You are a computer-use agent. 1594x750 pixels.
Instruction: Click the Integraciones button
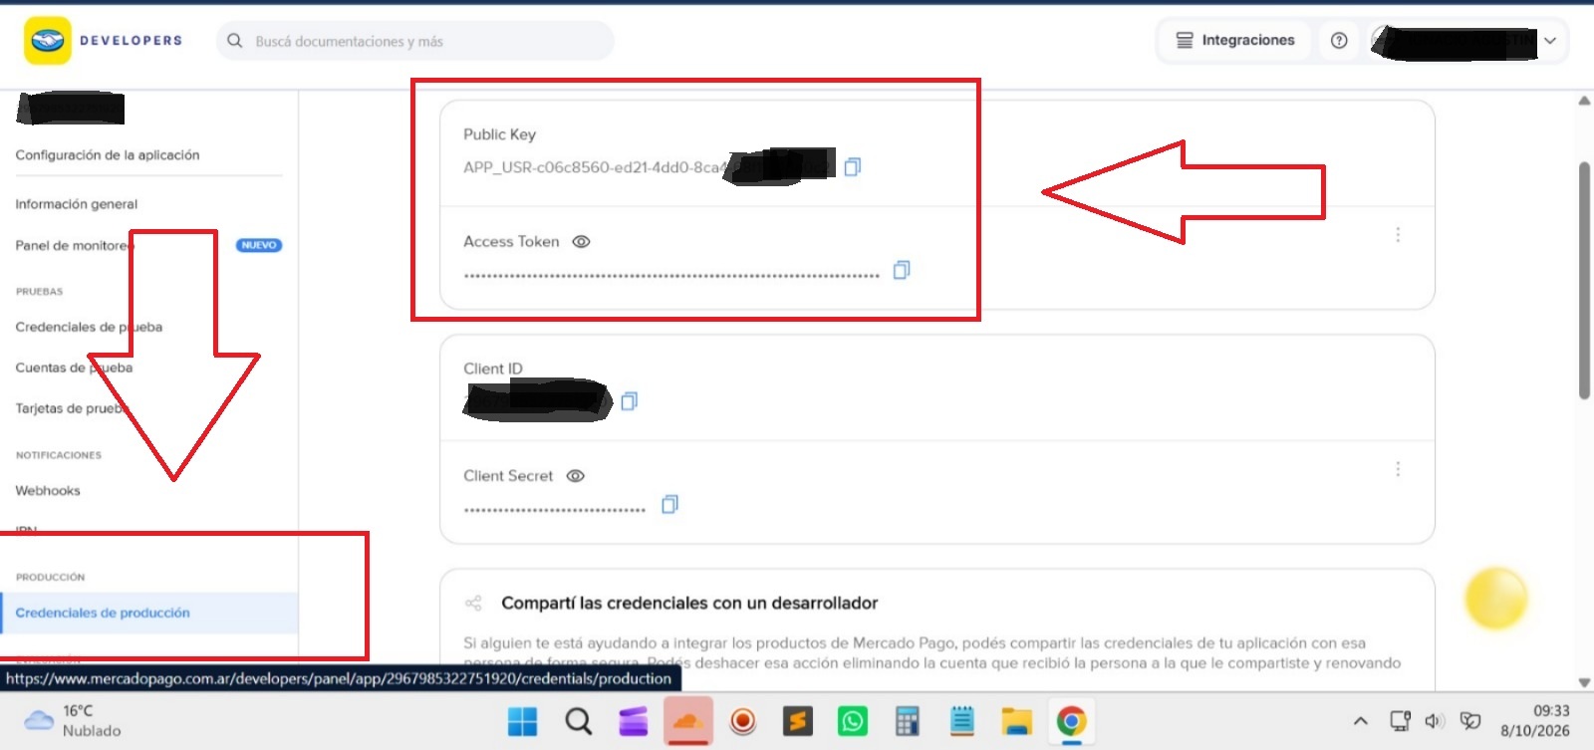click(x=1235, y=41)
